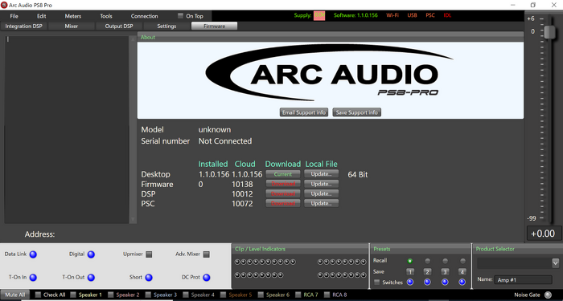Enable the On Top checkbox
Viewport: 563px width, 301px height.
180,16
